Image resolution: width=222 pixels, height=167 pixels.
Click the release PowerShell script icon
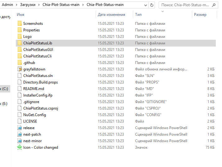[x=20, y=128]
